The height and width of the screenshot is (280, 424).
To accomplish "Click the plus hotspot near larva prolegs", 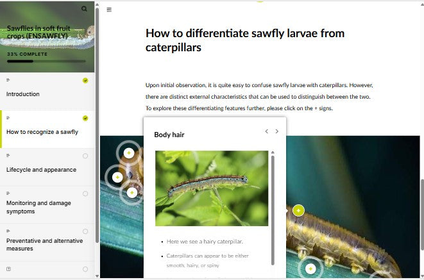I will (x=310, y=268).
